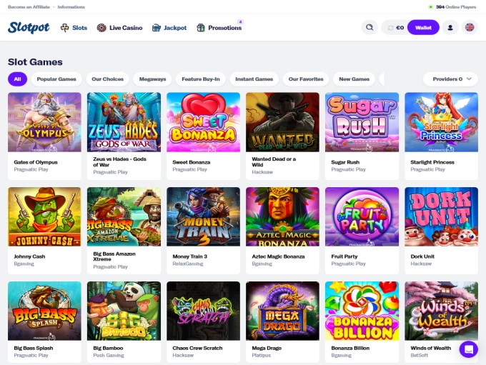Click the UK flag language icon

470,28
